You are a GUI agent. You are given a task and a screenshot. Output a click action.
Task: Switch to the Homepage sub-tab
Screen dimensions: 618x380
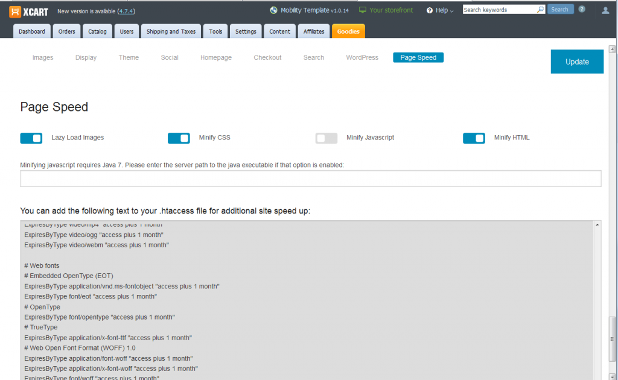coord(216,58)
